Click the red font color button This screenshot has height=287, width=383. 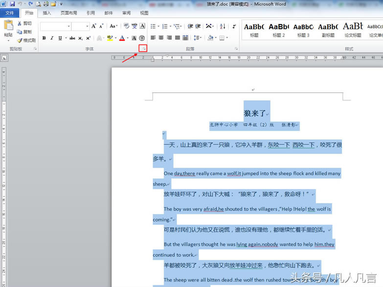[122, 38]
